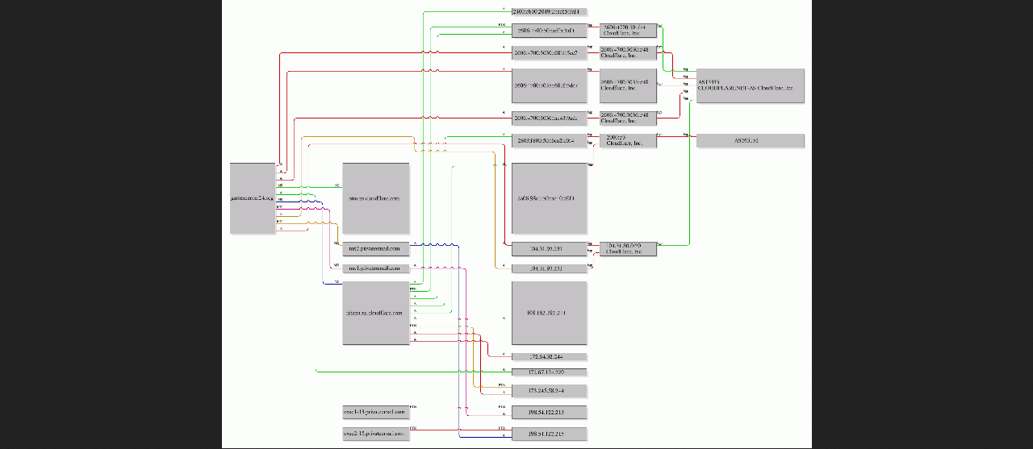Click the 172.67.134.220 address node
Viewport: 1033px width, 449px height.
tap(550, 372)
